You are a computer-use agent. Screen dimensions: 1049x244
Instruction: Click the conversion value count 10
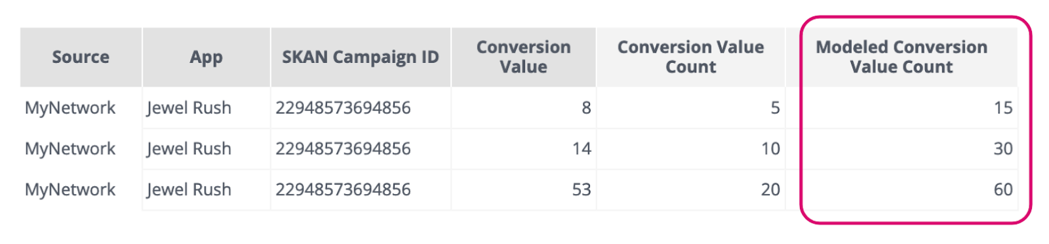tap(690, 149)
